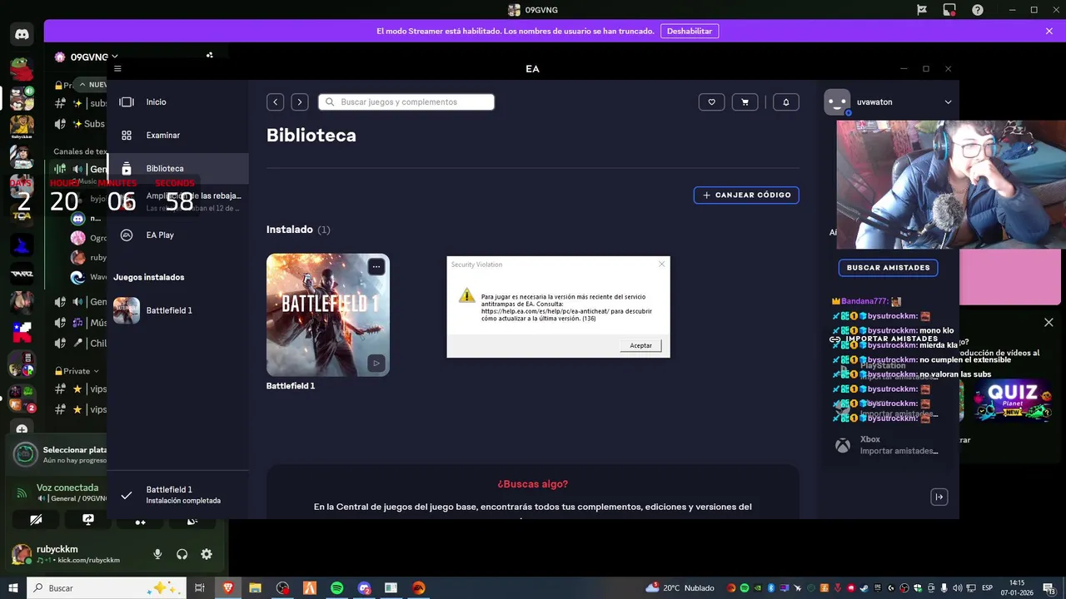Image resolution: width=1066 pixels, height=599 pixels.
Task: Open EA wishlist heart icon
Action: pos(711,101)
